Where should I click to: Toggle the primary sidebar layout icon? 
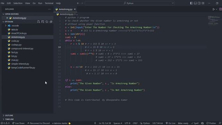point(191,3)
